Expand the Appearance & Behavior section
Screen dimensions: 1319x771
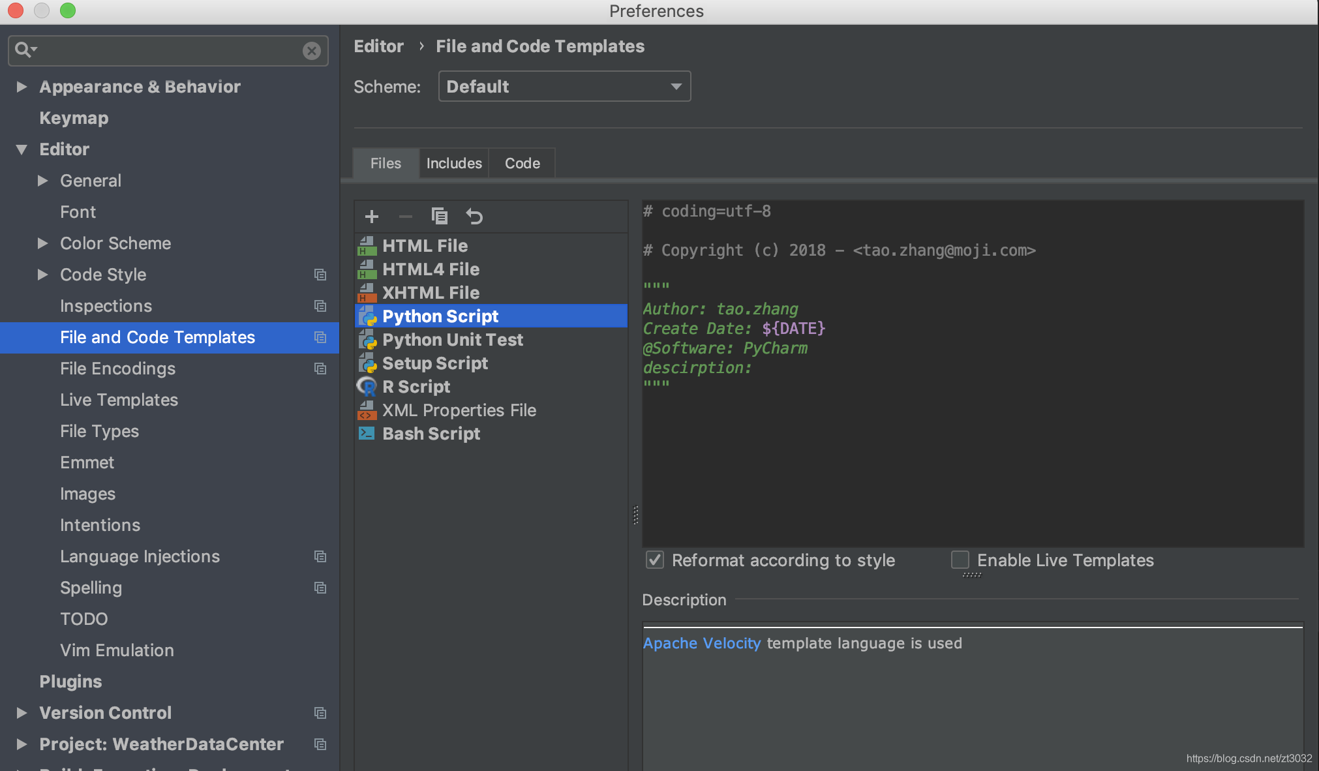pos(21,86)
